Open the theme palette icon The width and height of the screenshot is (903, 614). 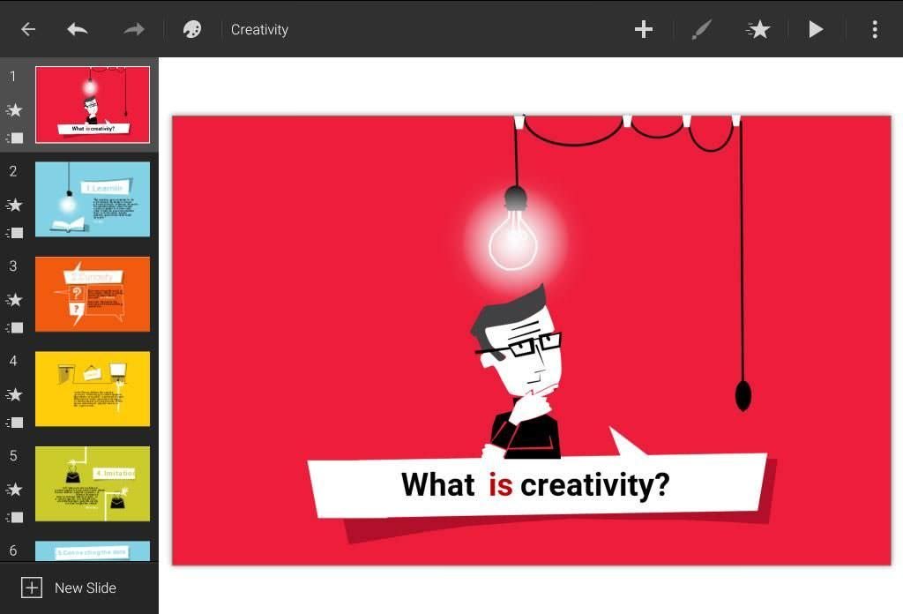191,29
